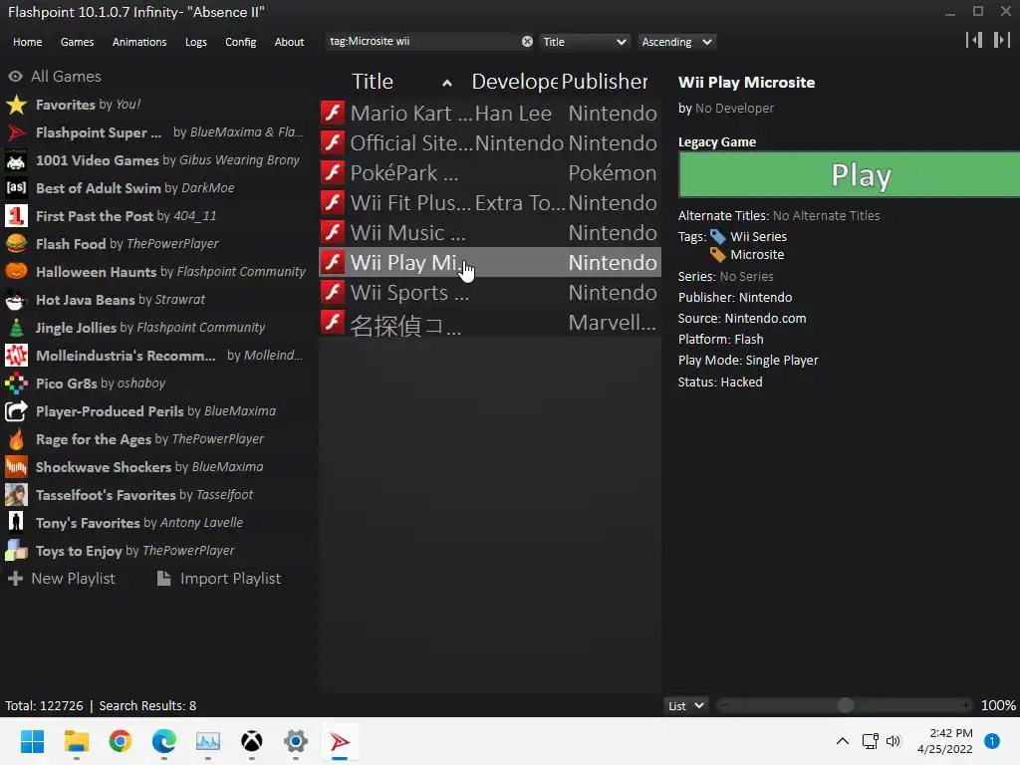Screen dimensions: 1020x765
Task: Click Import Playlist
Action: pyautogui.click(x=219, y=579)
